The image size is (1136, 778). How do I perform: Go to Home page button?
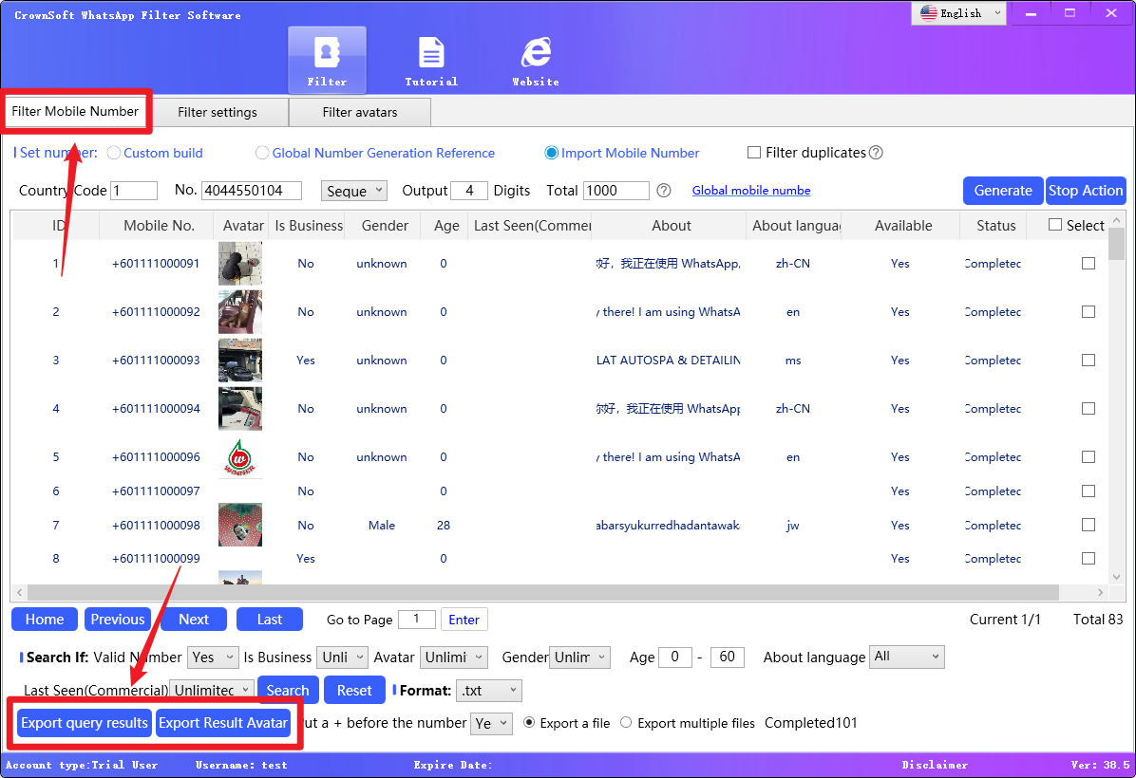point(45,620)
